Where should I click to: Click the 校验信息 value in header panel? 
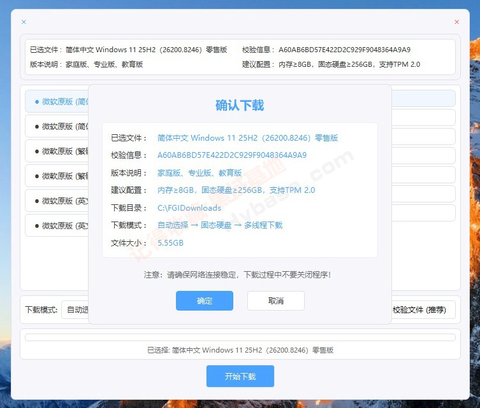click(x=344, y=50)
